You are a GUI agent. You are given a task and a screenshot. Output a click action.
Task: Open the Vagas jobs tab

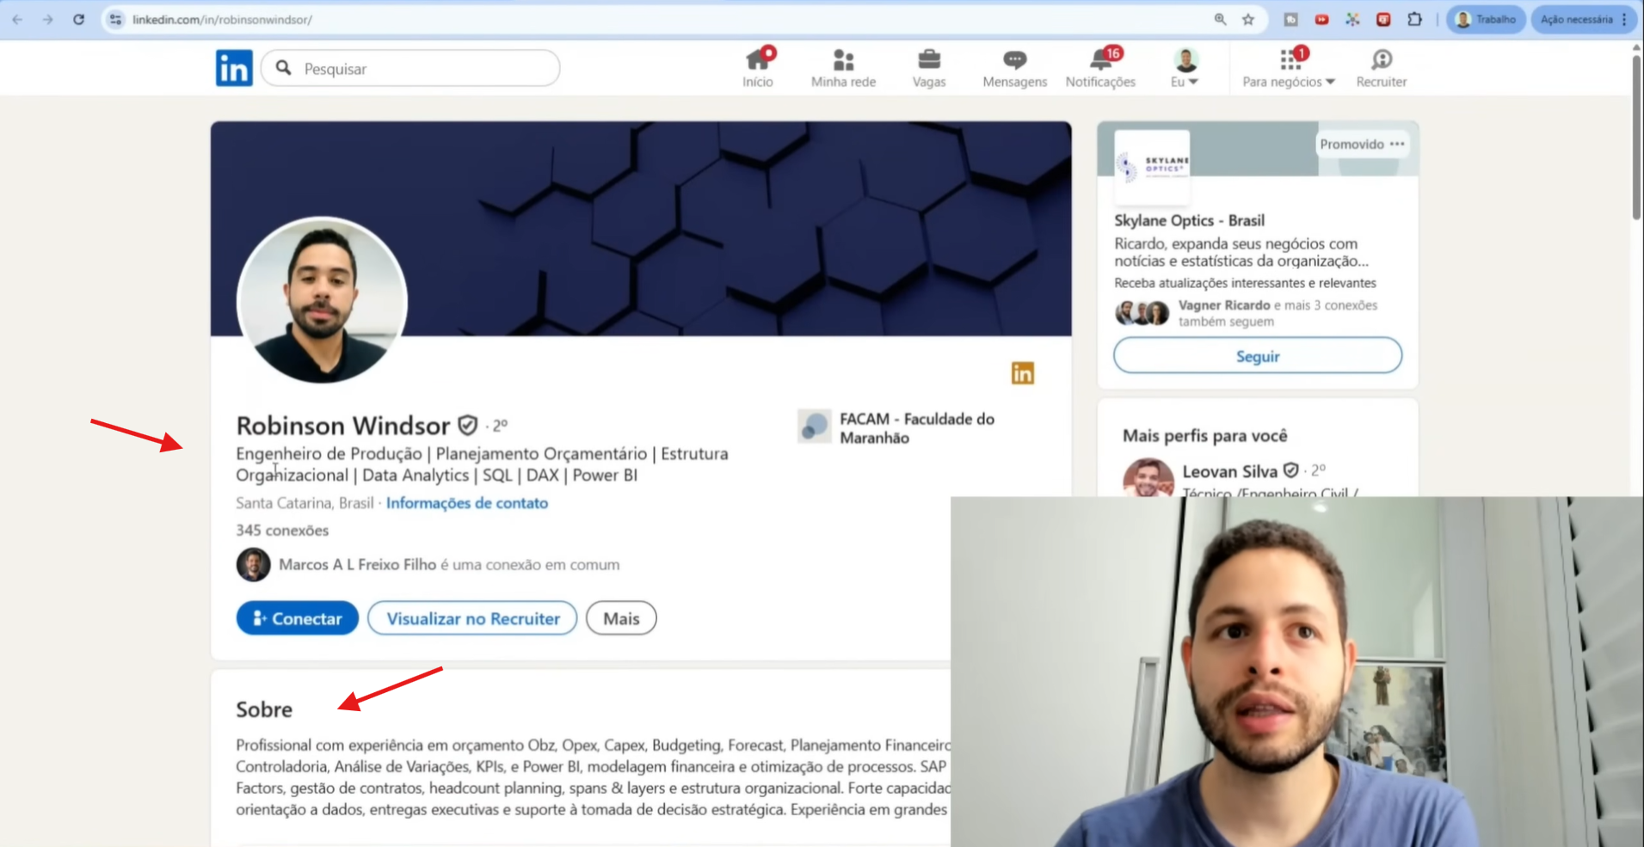pos(929,68)
